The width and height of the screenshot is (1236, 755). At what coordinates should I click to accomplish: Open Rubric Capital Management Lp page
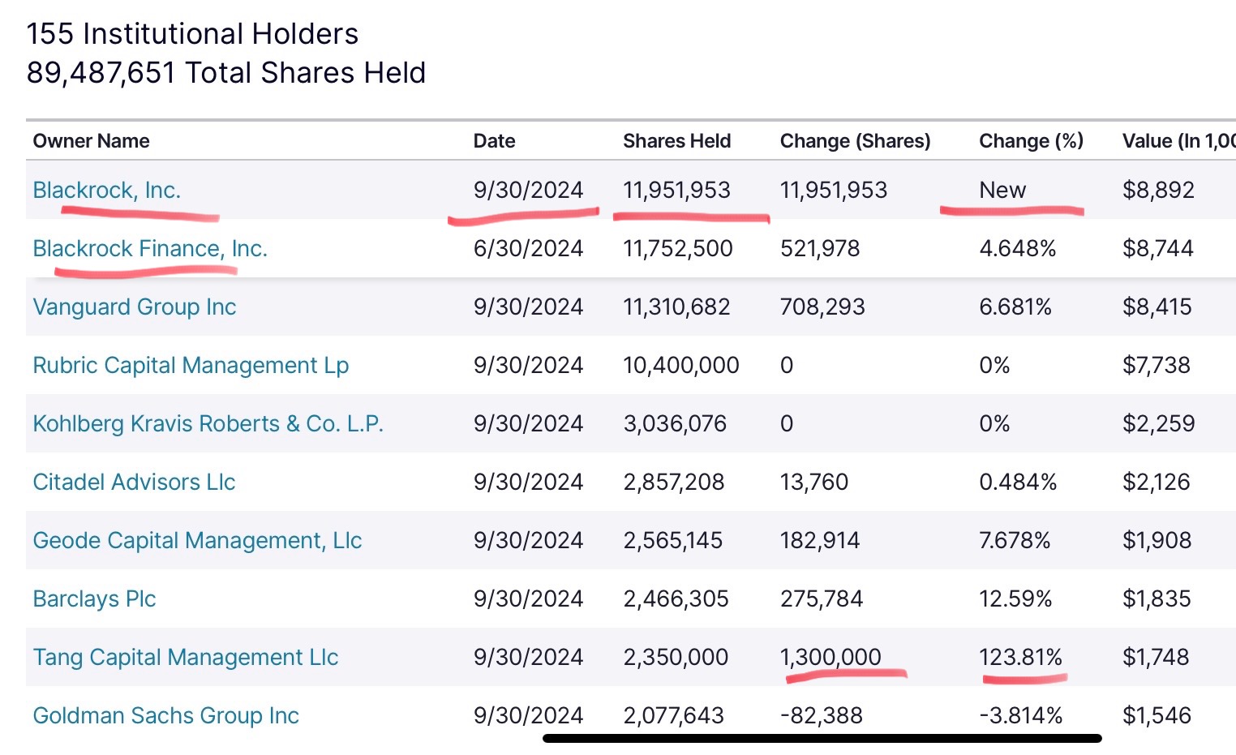coord(191,365)
